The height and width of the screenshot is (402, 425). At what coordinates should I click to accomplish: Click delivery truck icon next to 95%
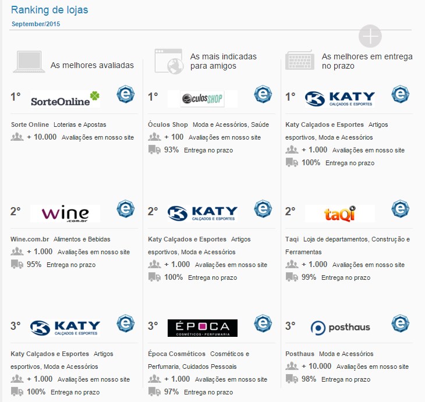[17, 264]
